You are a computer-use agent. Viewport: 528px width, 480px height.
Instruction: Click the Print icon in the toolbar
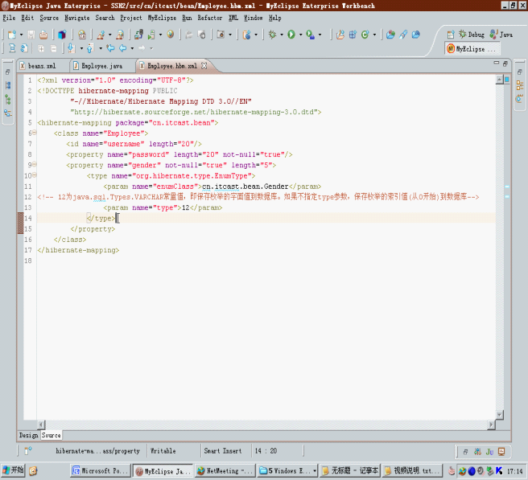(43, 35)
